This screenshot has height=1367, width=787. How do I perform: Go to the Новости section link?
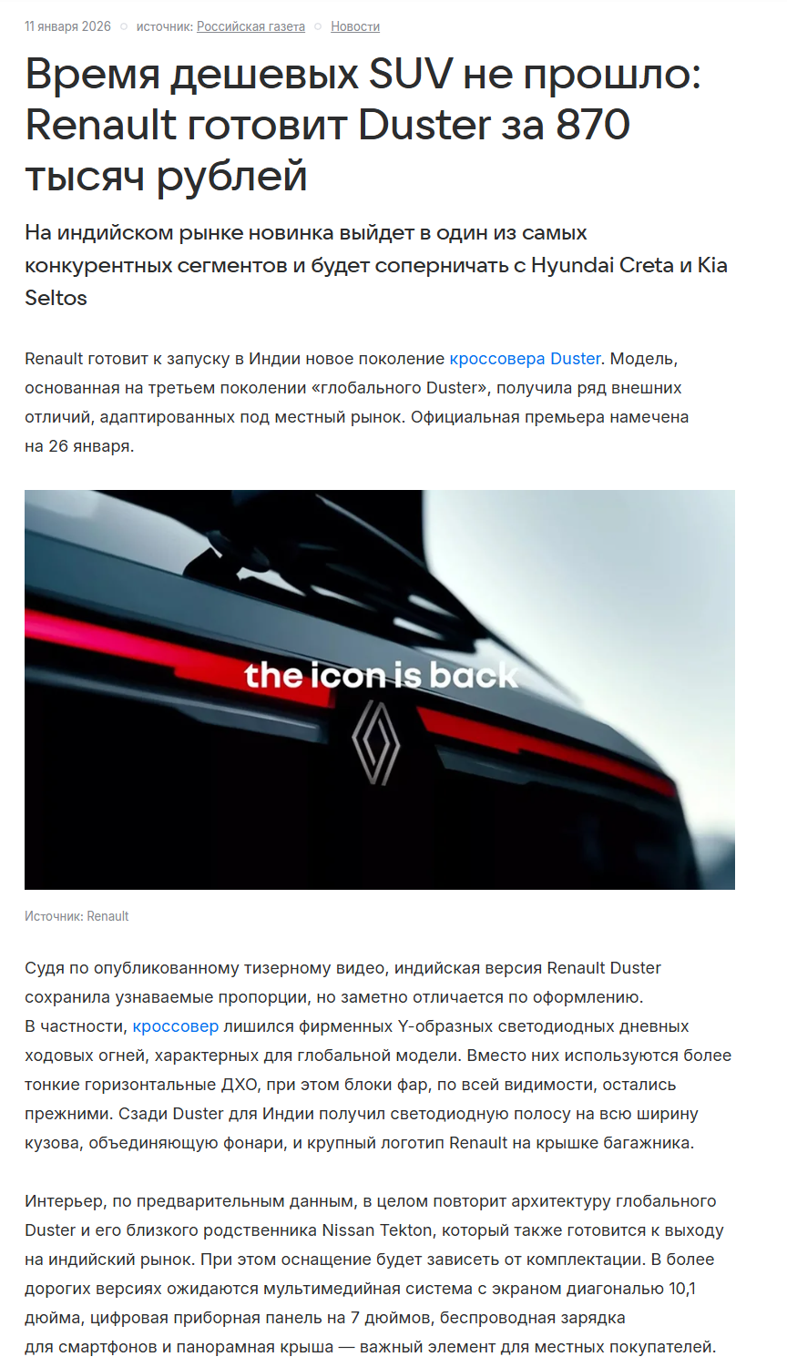(x=355, y=26)
